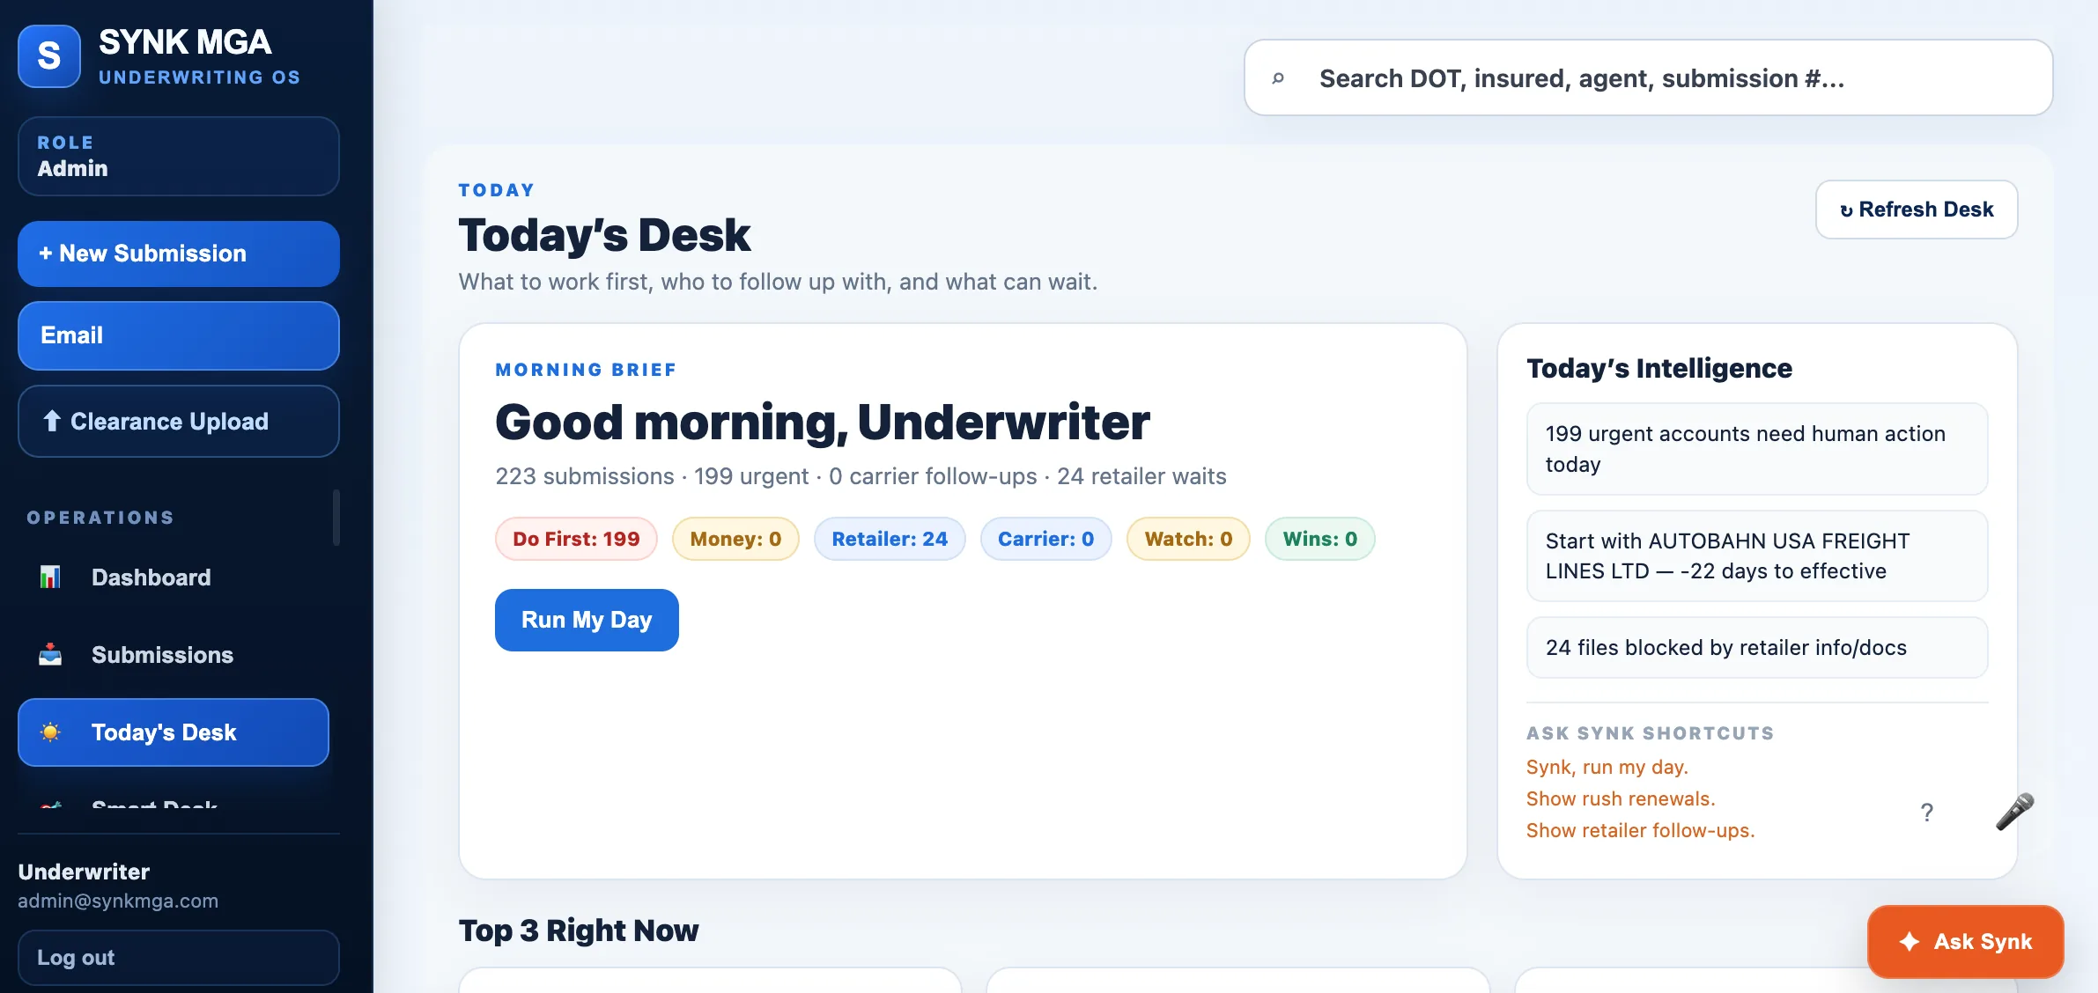Viewport: 2098px width, 993px height.
Task: Click the Clearance Upload arrow icon
Action: click(x=52, y=421)
